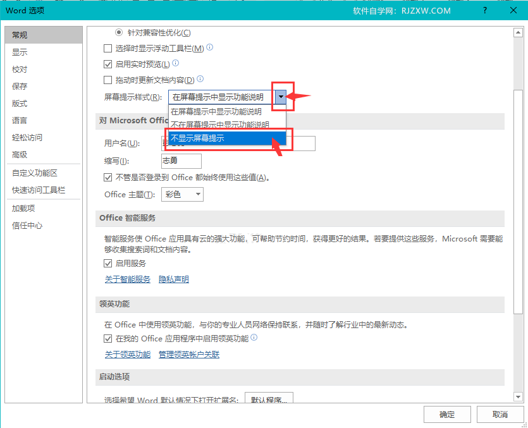Click the 确定 button to confirm
Viewport: 528px width, 428px height.
point(447,414)
